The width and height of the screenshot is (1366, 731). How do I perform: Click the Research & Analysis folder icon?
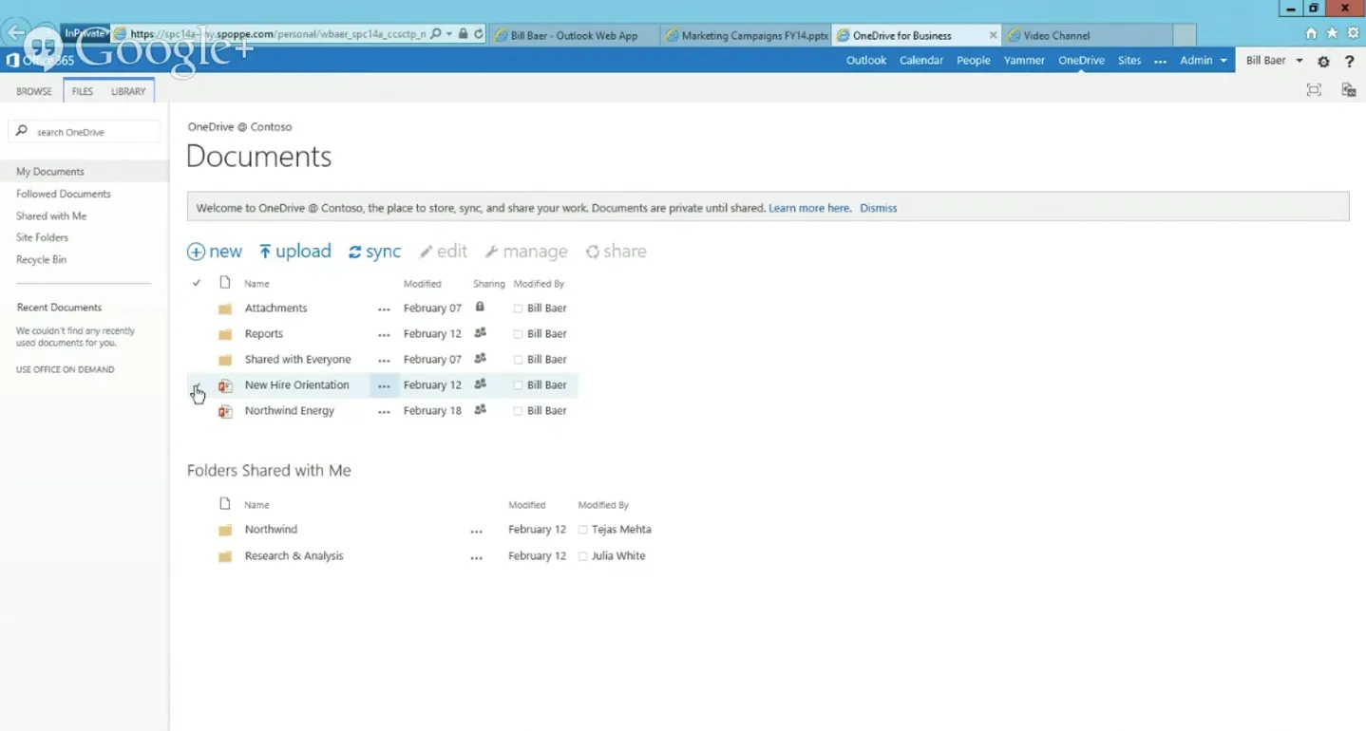(225, 556)
